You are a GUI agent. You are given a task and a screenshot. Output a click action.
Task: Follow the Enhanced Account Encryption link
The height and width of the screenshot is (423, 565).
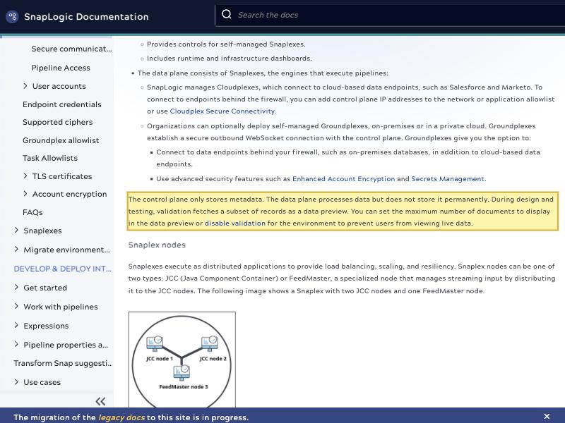point(343,179)
